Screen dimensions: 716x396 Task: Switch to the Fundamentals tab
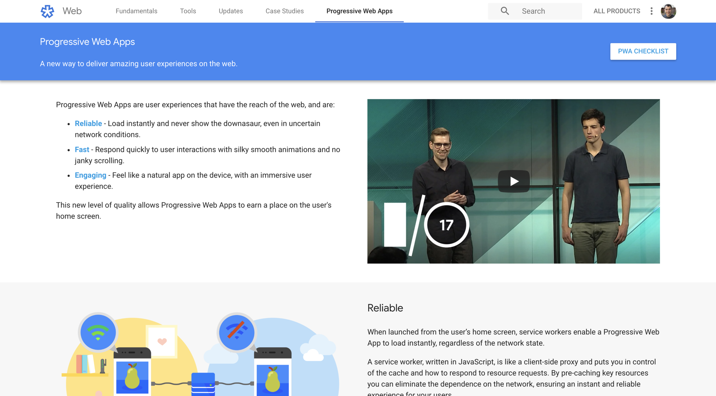(136, 11)
